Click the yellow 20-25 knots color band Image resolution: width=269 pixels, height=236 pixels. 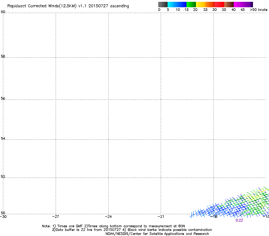click(201, 4)
